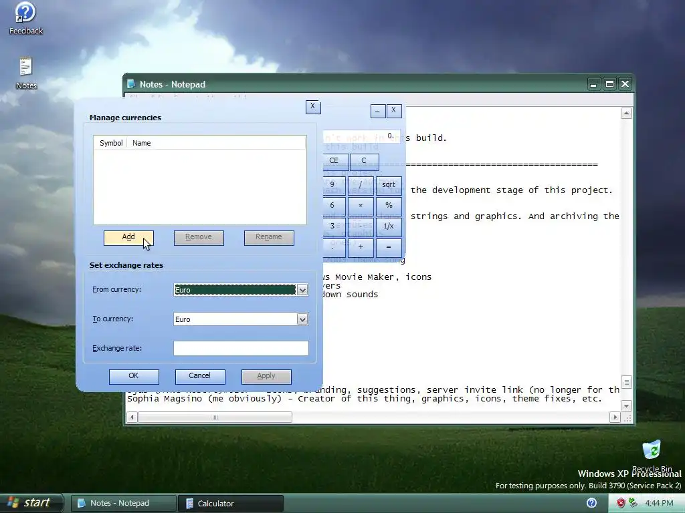The image size is (685, 513).
Task: Click the 'From currency:' label
Action: [x=116, y=290]
